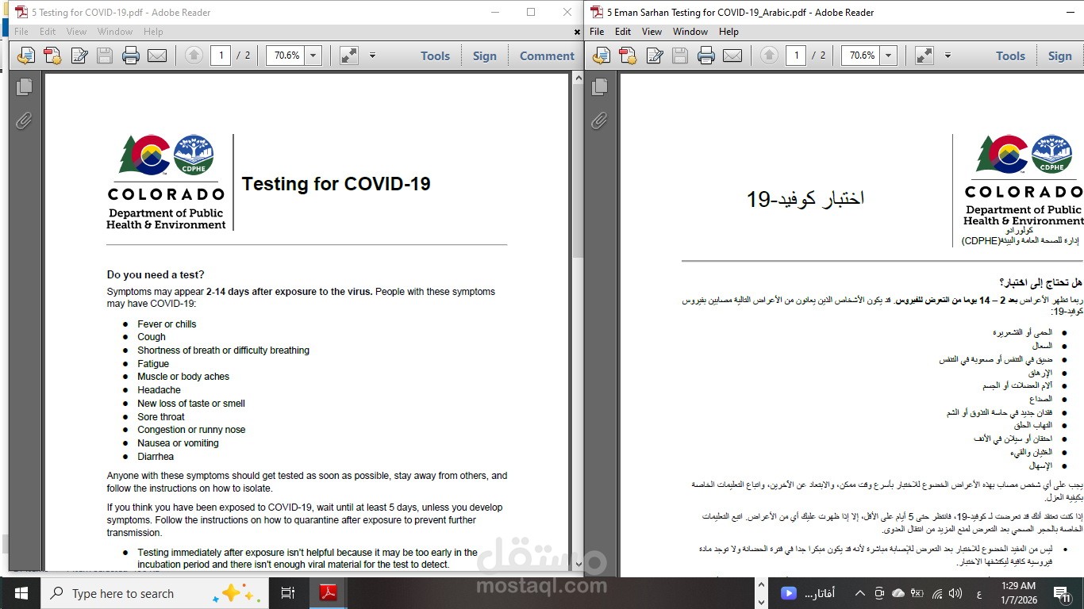Open the Edit menu in the left window
Screen dimensions: 1084x609
(48, 32)
